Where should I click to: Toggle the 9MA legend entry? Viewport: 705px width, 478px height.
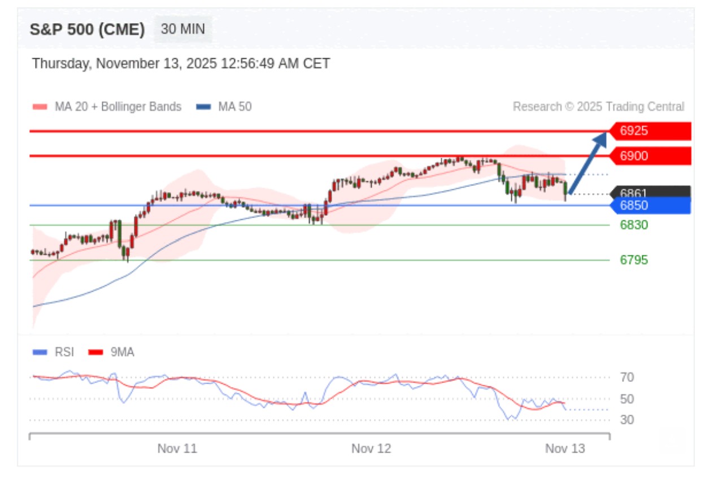(x=112, y=353)
